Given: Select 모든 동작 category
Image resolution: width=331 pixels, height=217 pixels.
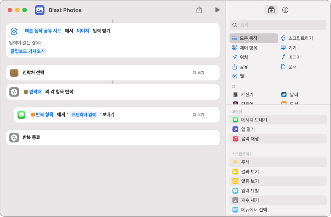Looking at the screenshot, I should pyautogui.click(x=254, y=38).
